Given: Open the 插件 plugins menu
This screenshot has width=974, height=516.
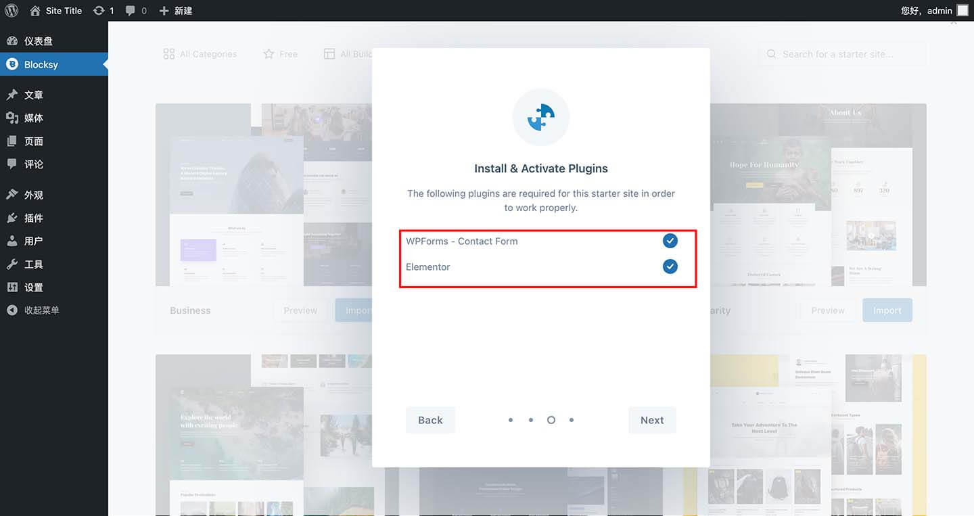Looking at the screenshot, I should (54, 218).
